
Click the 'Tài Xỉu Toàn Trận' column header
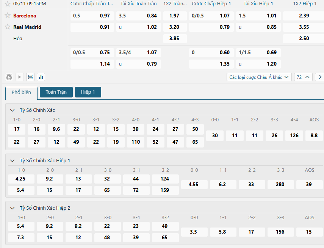tap(139, 4)
